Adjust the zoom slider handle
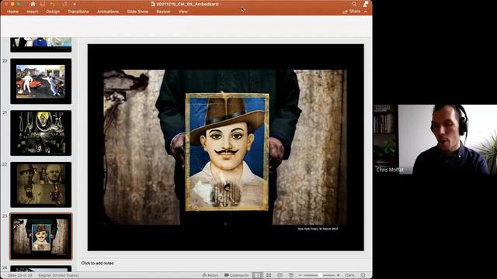 point(320,275)
